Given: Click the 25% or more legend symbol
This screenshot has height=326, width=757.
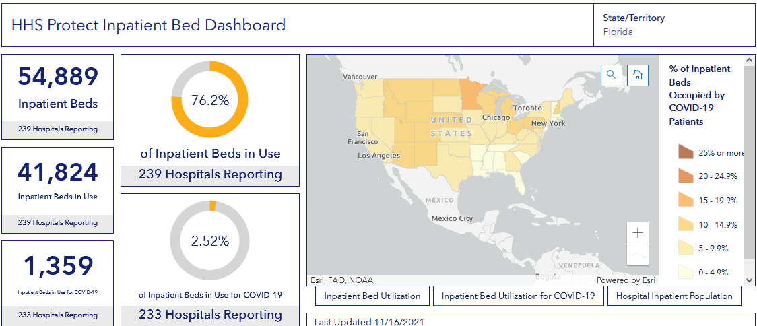Looking at the screenshot, I should (686, 152).
